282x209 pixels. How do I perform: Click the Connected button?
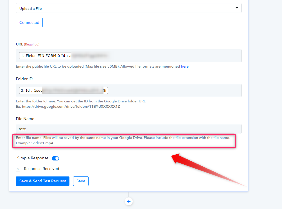pos(29,22)
